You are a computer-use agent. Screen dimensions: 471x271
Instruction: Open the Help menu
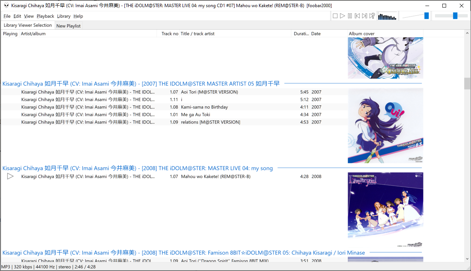pyautogui.click(x=78, y=16)
